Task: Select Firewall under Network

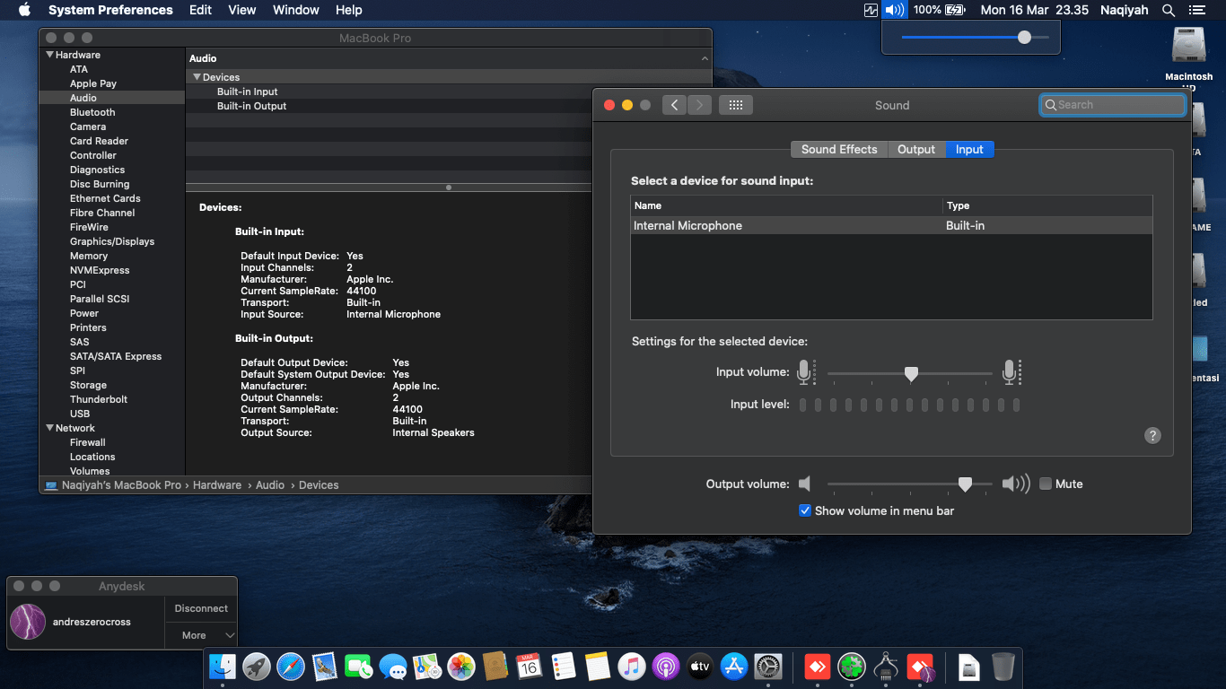Action: click(88, 442)
